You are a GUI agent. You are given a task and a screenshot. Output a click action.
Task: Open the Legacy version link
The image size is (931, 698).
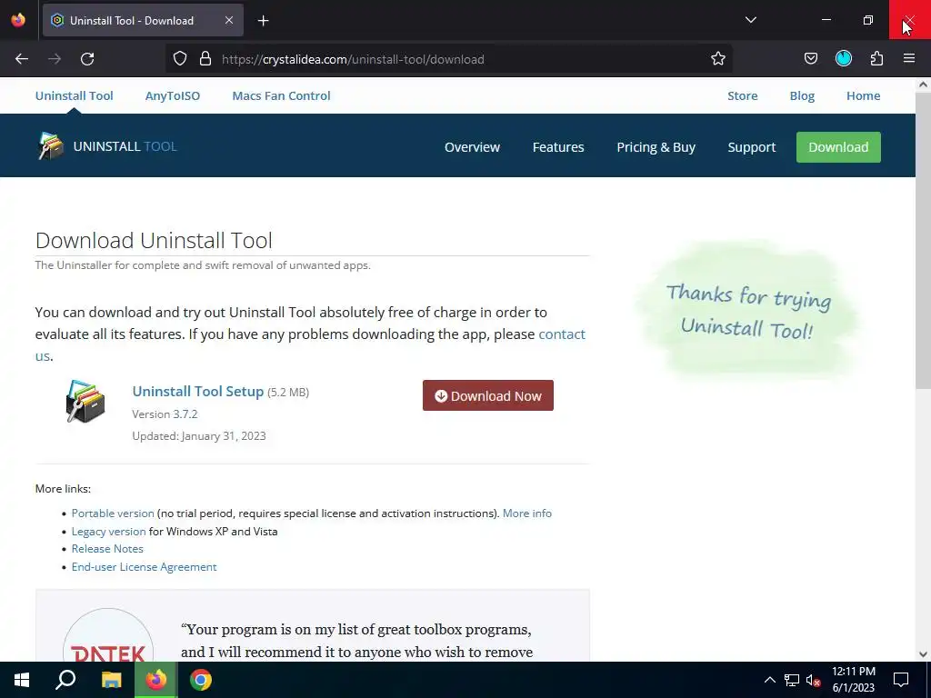(109, 531)
